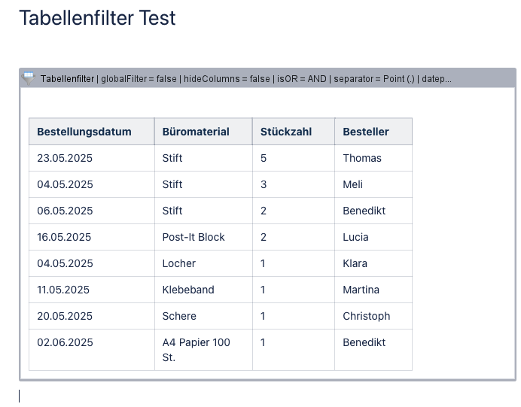Click the Bestellungsdatum column header
This screenshot has width=521, height=407.
(84, 132)
